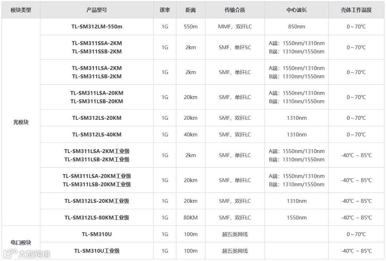
Task: Select model TL-SM312LS-80KM工业级
Action: point(97,218)
